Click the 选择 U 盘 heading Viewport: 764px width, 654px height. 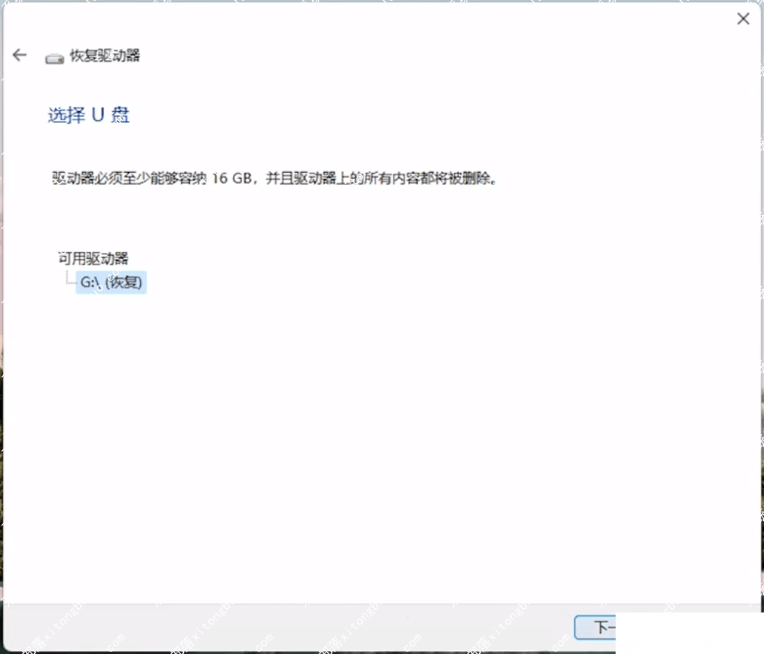(x=89, y=115)
